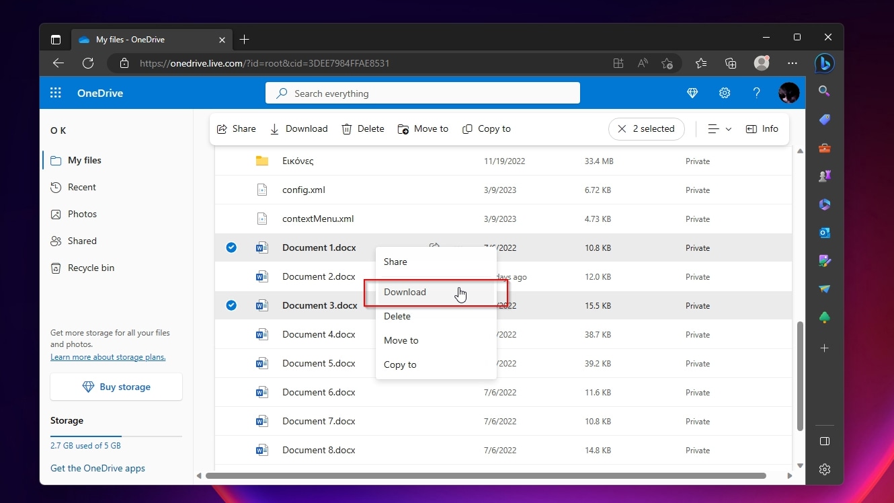Viewport: 894px width, 503px height.
Task: Open the tools briefcase sidebar icon
Action: tap(824, 148)
